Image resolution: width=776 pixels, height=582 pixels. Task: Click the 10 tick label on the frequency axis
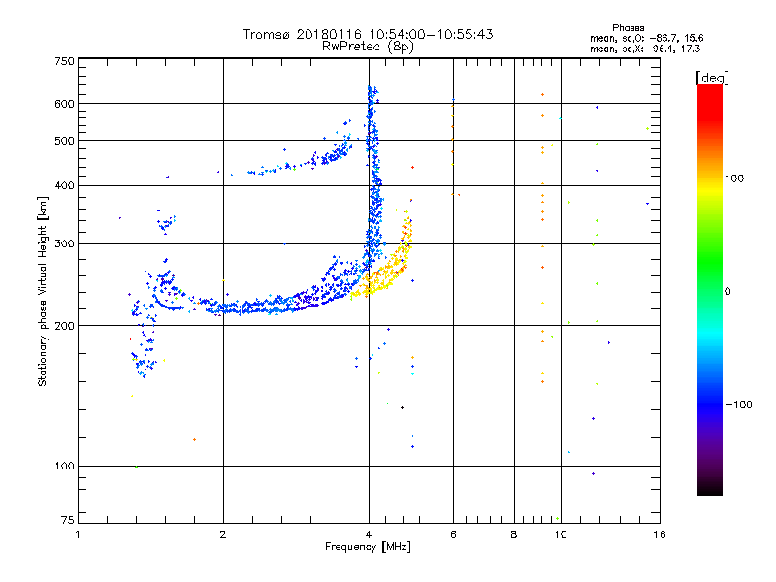(561, 534)
